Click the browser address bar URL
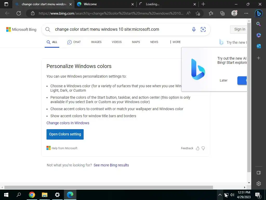 coord(111,13)
